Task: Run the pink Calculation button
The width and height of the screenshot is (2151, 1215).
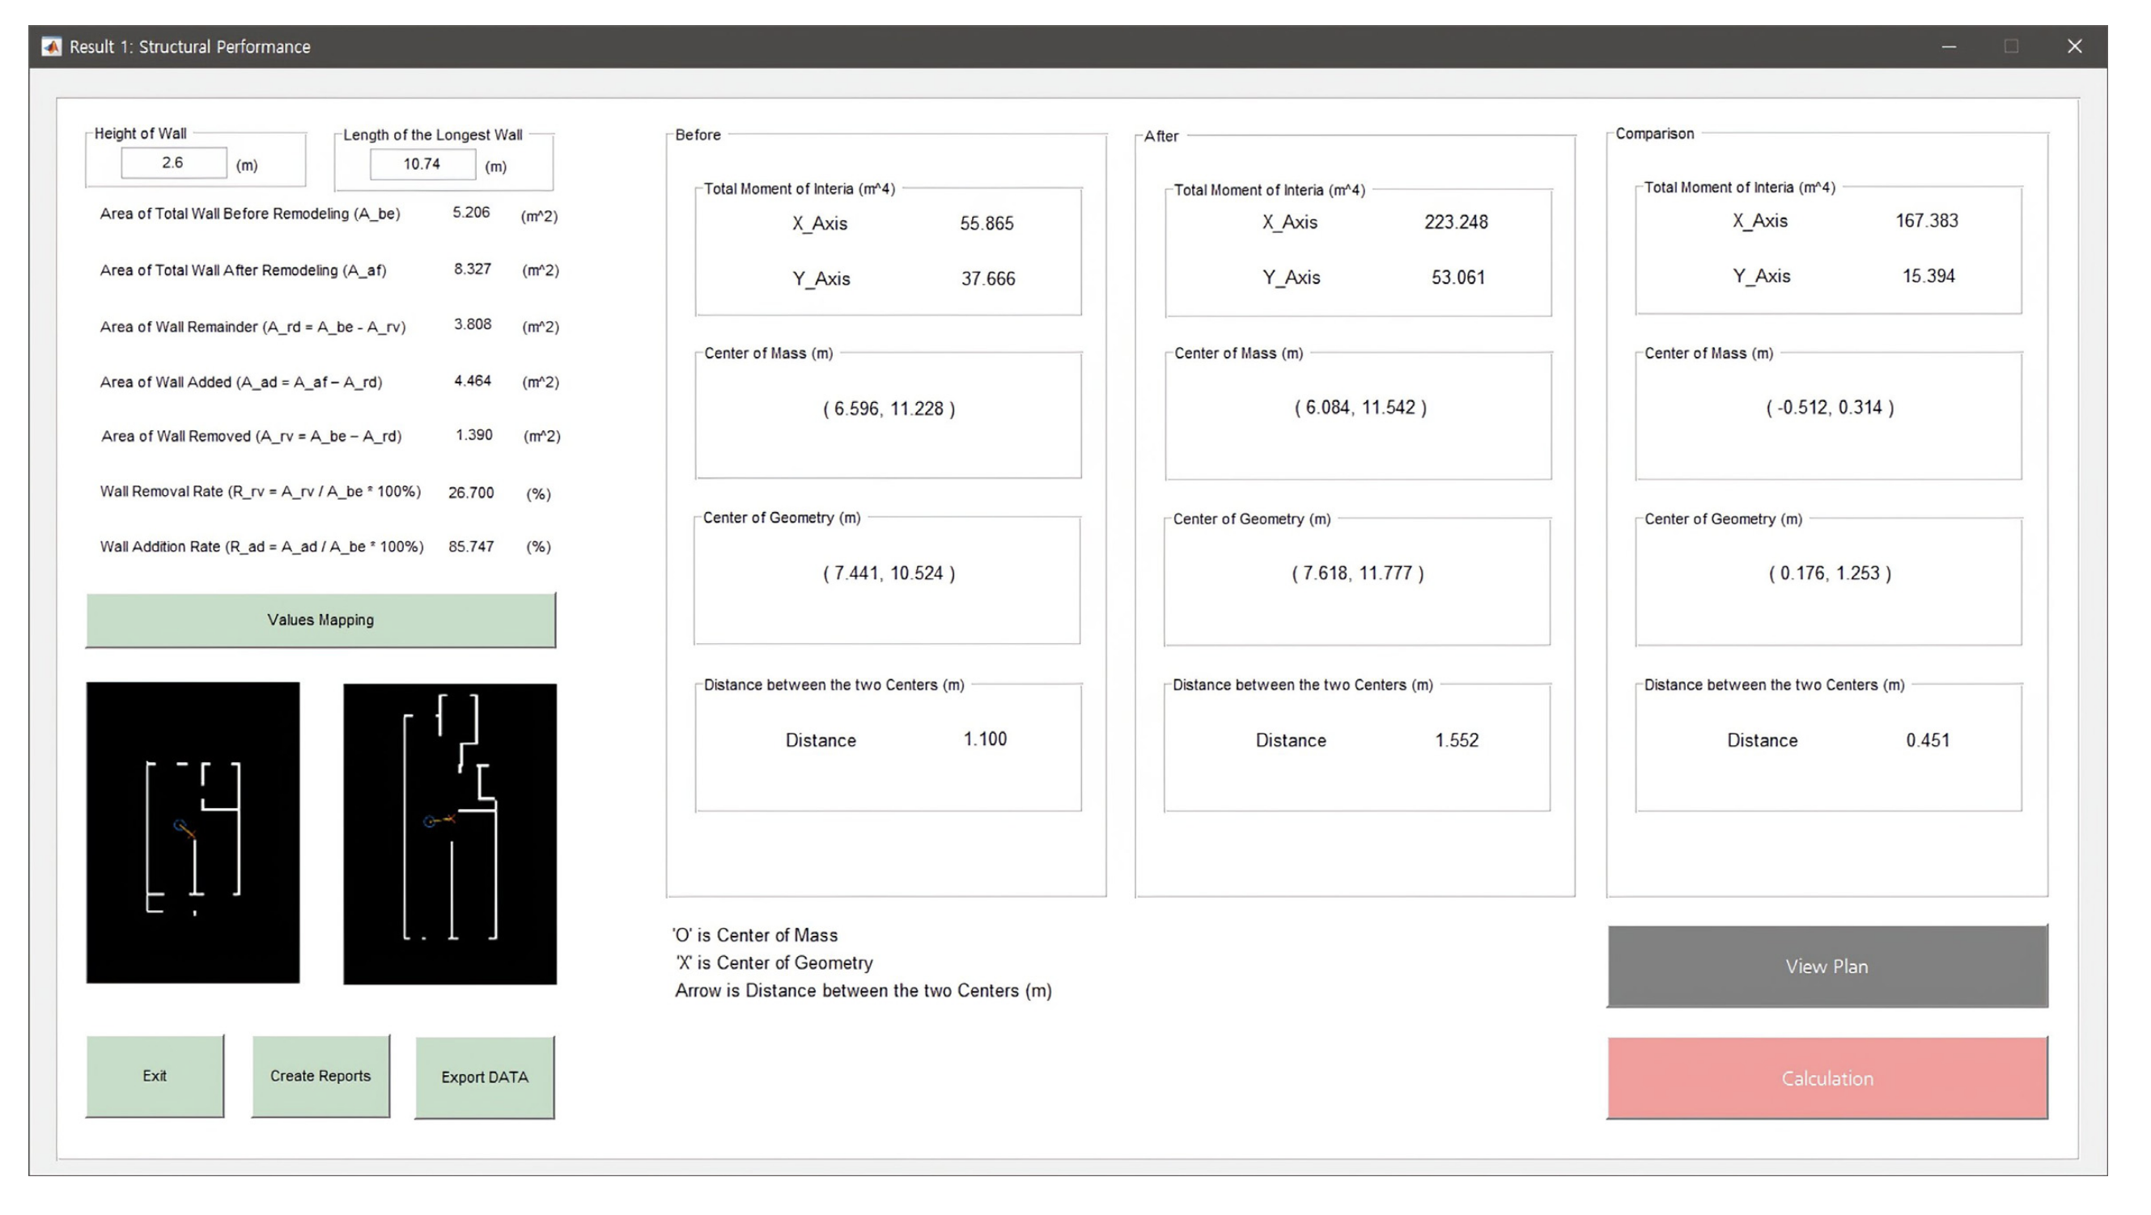Action: 1826,1077
